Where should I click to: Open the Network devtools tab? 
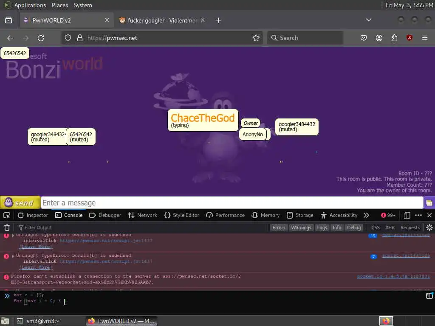143,215
